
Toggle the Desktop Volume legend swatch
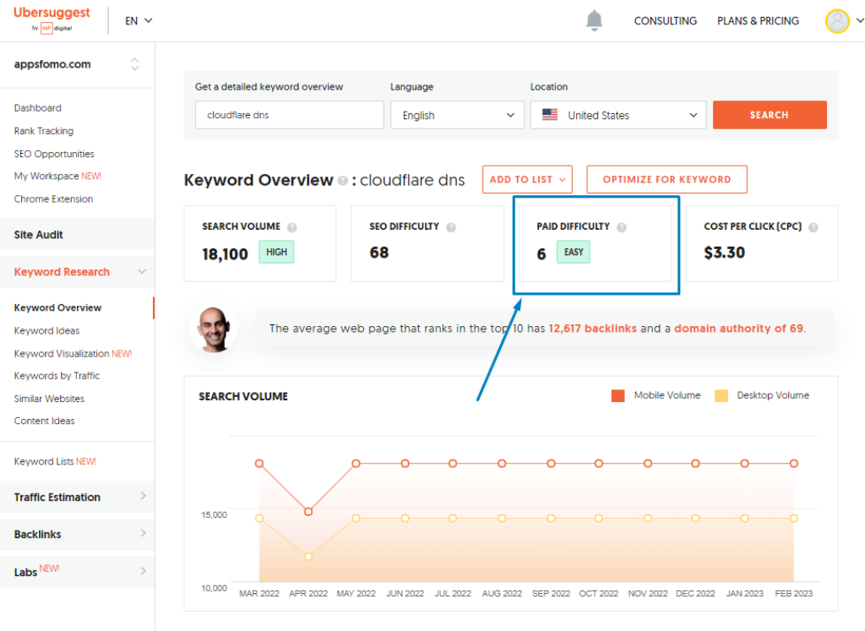[721, 395]
